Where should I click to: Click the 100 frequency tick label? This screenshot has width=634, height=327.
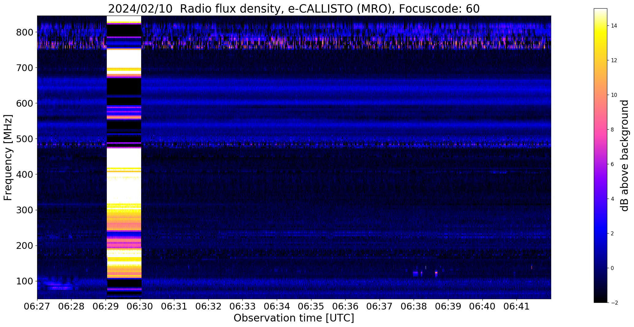[x=25, y=281]
